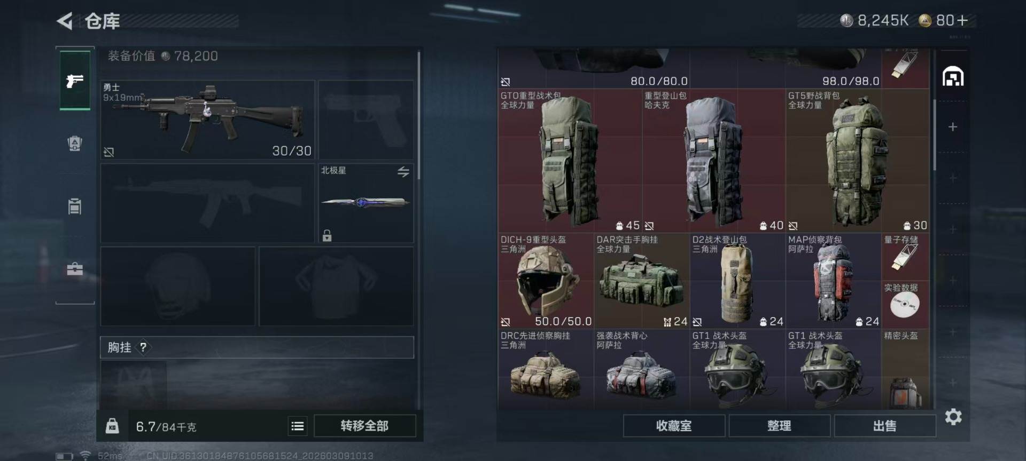Open the chest rig sidebar icon
The image size is (1026, 461).
(75, 206)
